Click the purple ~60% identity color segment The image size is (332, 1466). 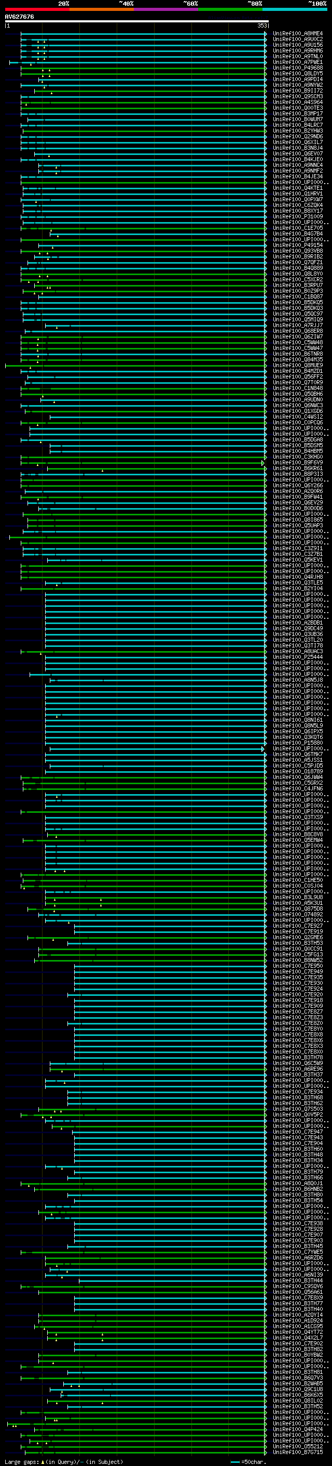(x=167, y=9)
